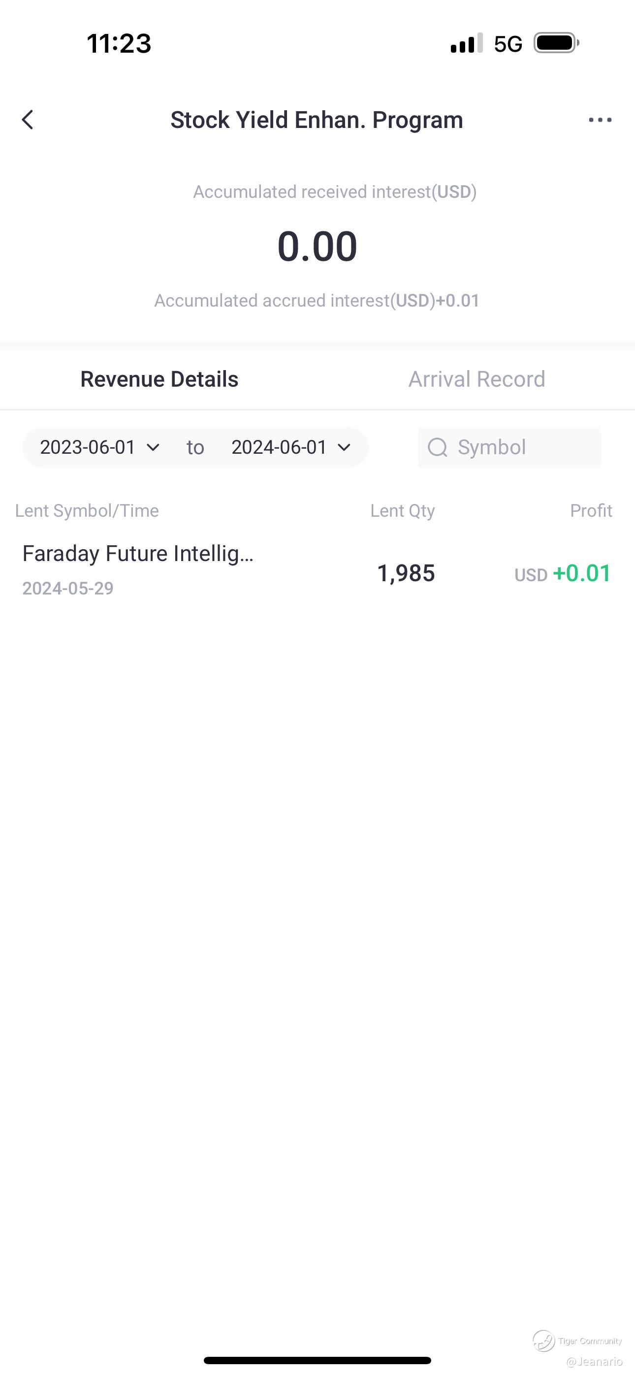The width and height of the screenshot is (635, 1376).
Task: Tap the 0.00 received interest amount
Action: tap(317, 246)
